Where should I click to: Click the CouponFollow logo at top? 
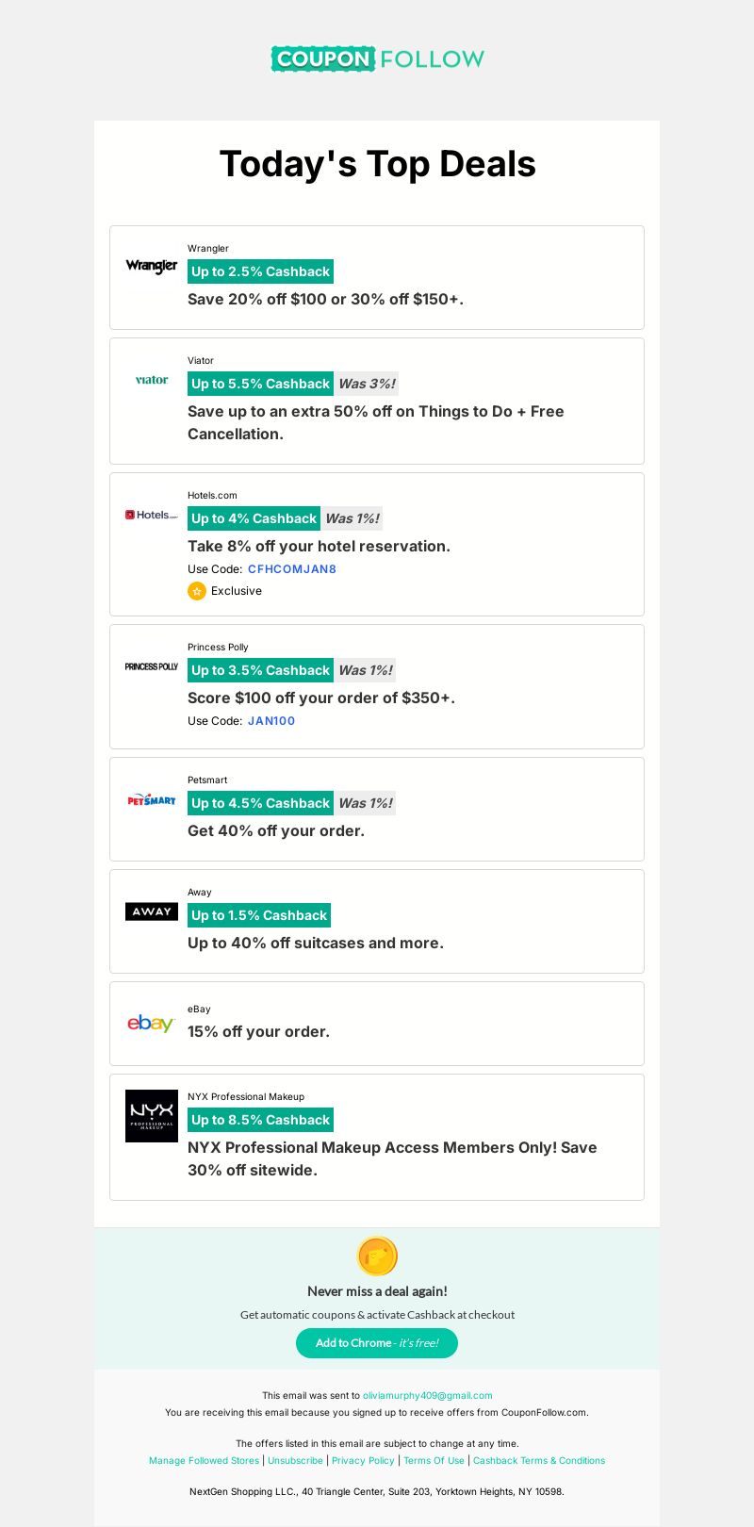(377, 58)
